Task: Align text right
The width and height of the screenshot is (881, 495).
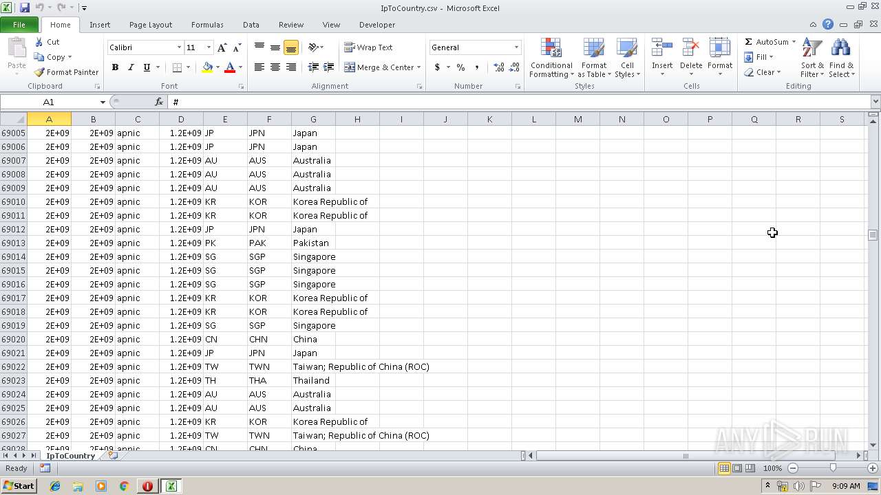Action: (291, 67)
